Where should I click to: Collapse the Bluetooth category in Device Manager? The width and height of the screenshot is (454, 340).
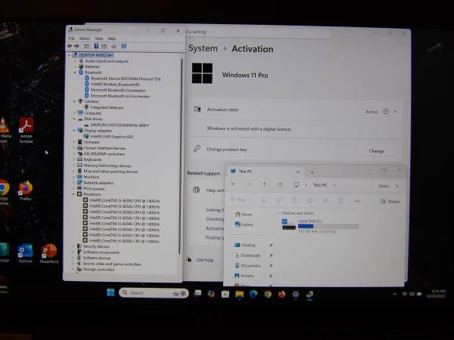[x=74, y=73]
